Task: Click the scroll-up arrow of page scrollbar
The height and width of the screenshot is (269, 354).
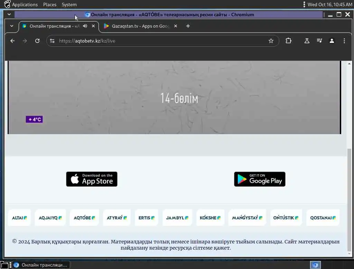Action: point(349,64)
